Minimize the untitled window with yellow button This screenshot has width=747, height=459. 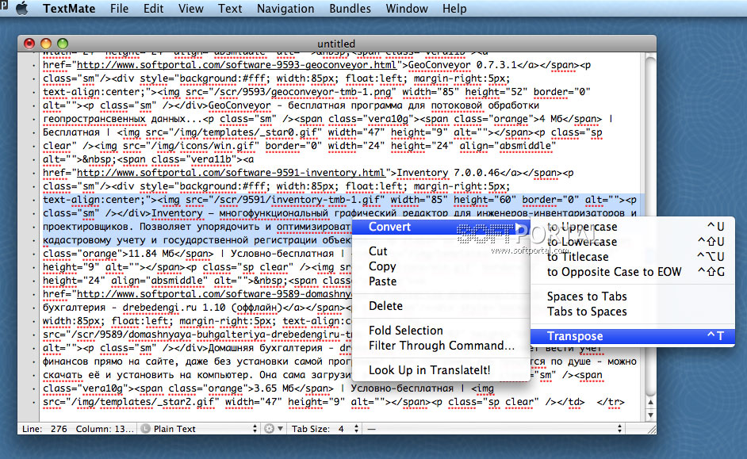pos(46,44)
